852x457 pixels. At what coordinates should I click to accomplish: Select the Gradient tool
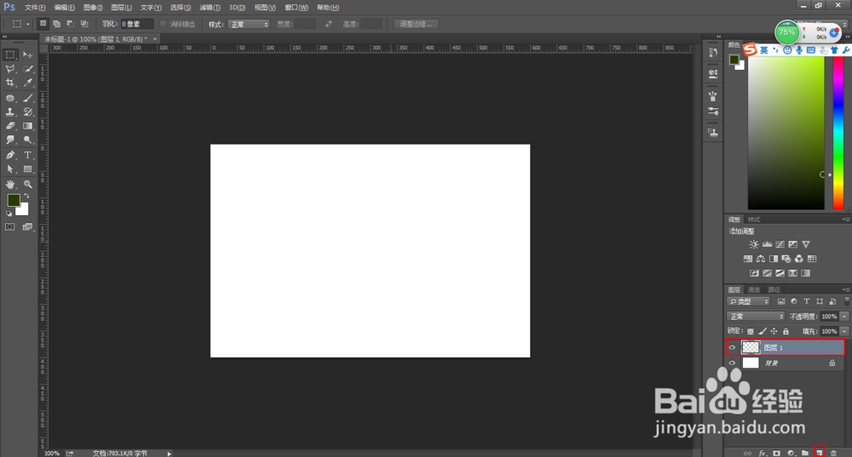point(28,125)
